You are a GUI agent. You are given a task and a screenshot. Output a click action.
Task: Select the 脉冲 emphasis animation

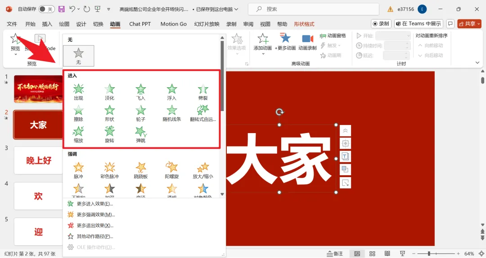pyautogui.click(x=78, y=170)
